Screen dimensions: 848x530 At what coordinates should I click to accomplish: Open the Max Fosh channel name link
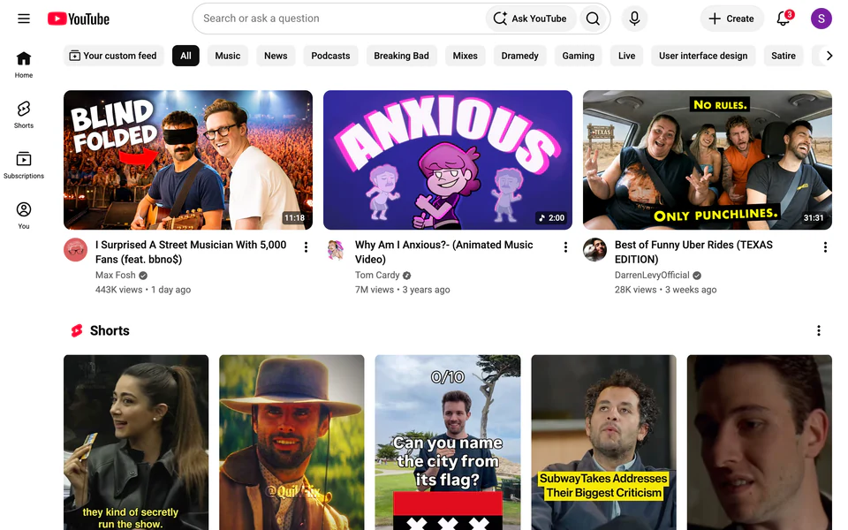click(x=115, y=276)
